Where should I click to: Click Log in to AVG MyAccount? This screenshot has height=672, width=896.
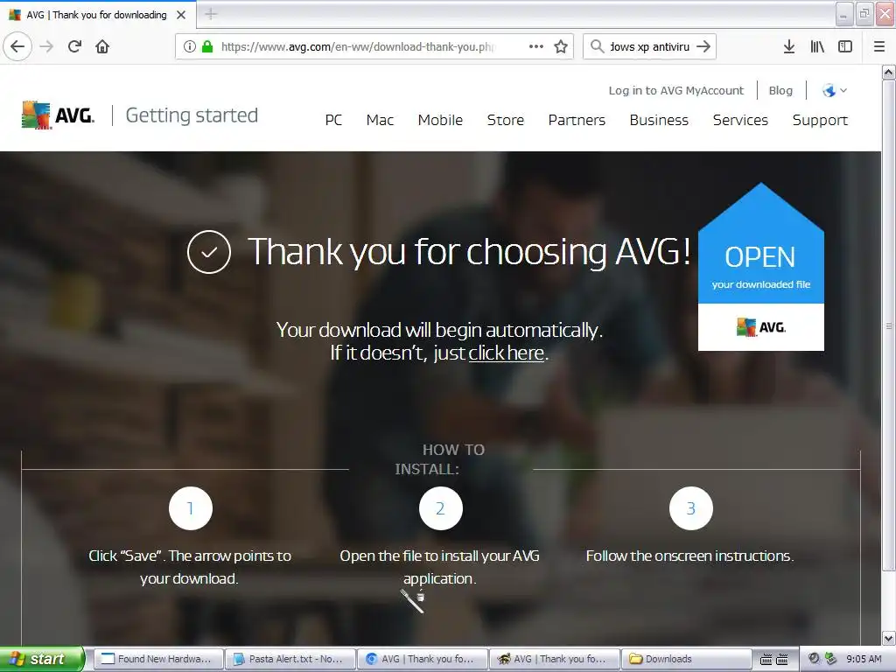[676, 90]
